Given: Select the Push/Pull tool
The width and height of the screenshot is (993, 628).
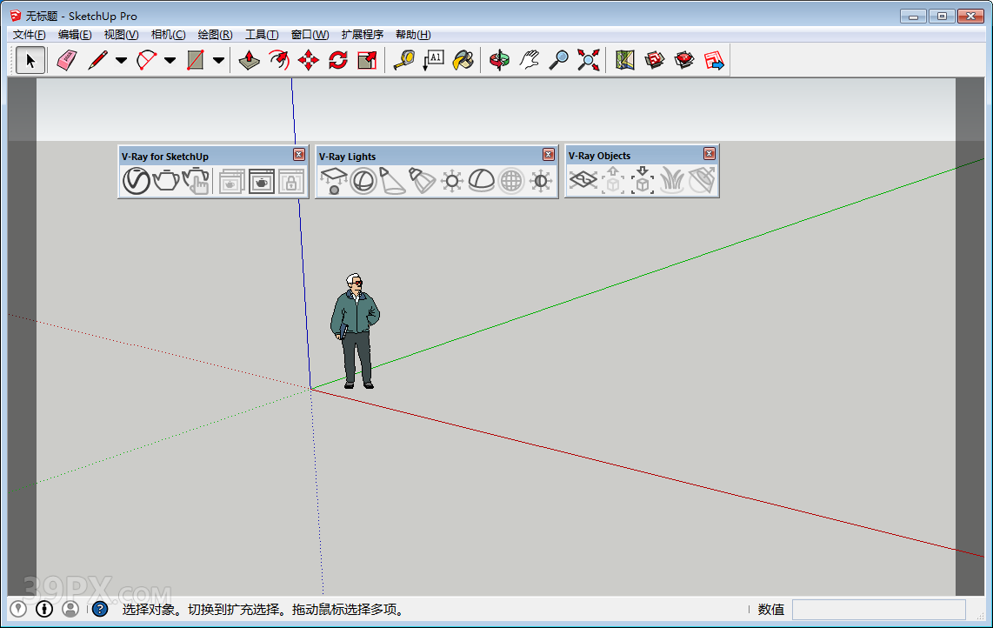Looking at the screenshot, I should coord(250,59).
